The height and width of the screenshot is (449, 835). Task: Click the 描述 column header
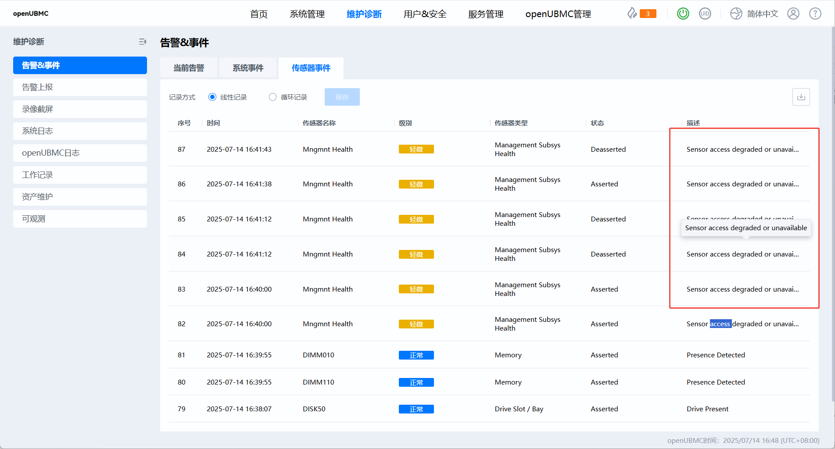(693, 123)
